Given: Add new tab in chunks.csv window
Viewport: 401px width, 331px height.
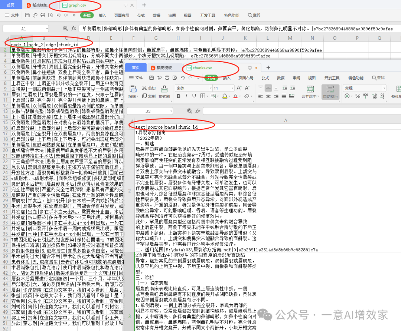Looking at the screenshot, I should tap(268, 67).
